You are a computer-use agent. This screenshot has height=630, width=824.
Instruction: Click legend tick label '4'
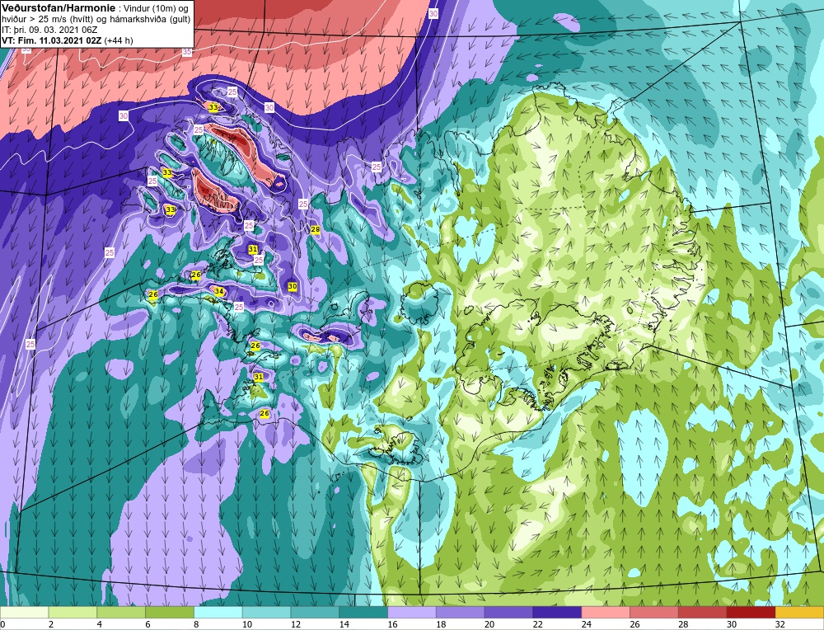click(98, 624)
